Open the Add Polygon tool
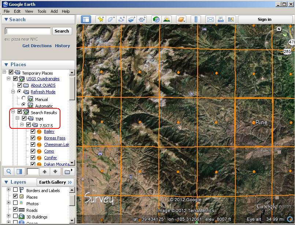This screenshot has height=225, width=295. pos(111,19)
